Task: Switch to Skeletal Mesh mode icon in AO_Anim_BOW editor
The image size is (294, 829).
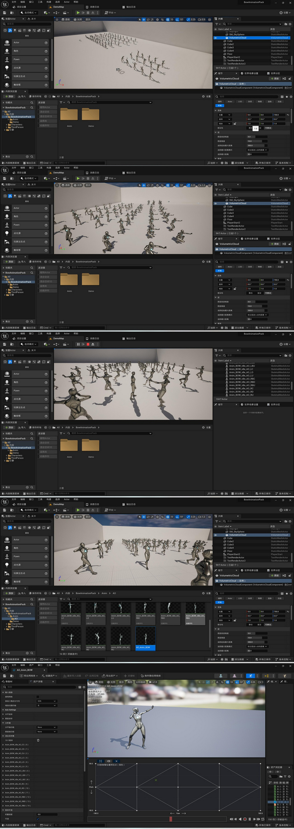Action: click(234, 676)
